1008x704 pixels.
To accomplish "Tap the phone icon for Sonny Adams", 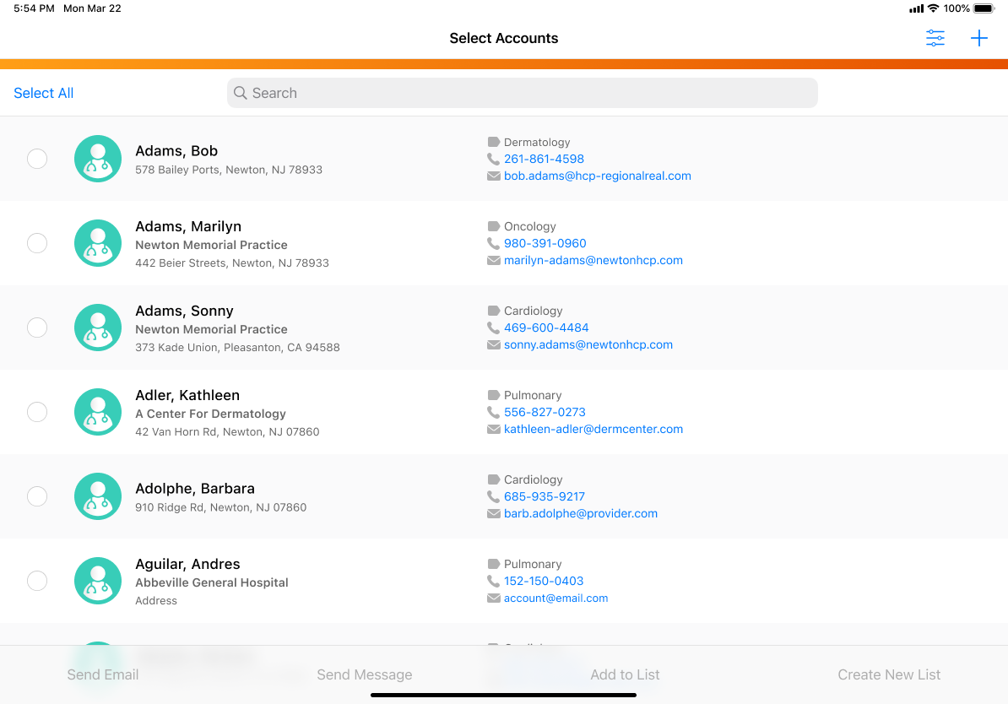I will click(494, 328).
